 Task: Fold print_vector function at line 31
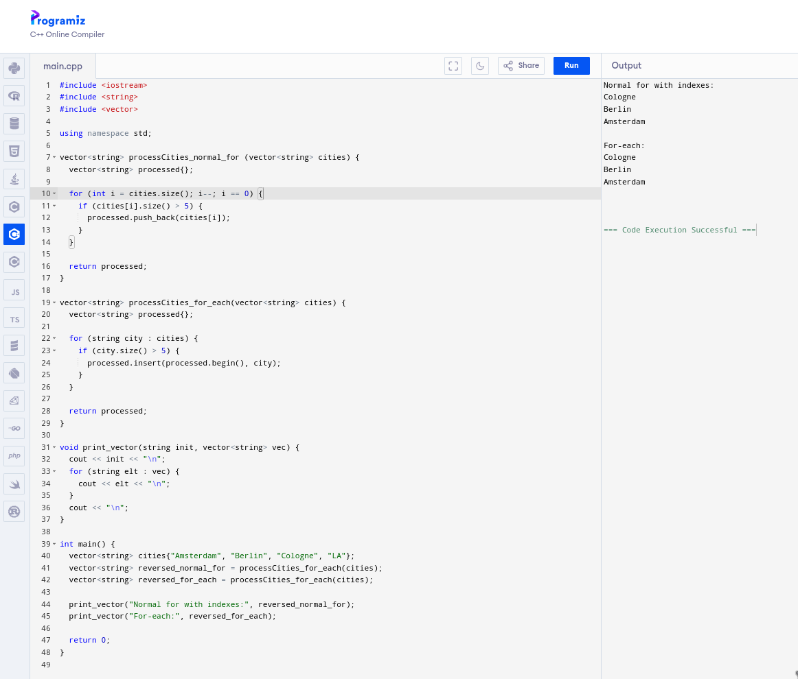tap(54, 447)
